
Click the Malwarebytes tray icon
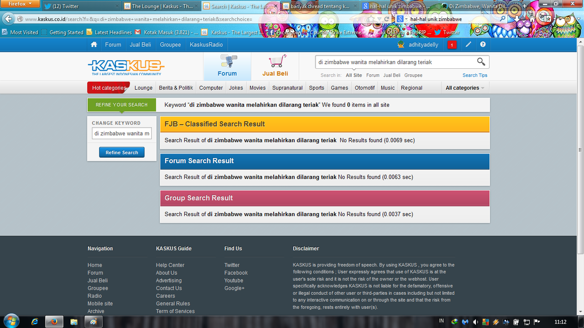[x=465, y=322]
